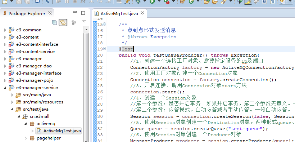
Task: Open Package Explorer view menu triangle
Action: pyautogui.click(x=84, y=22)
